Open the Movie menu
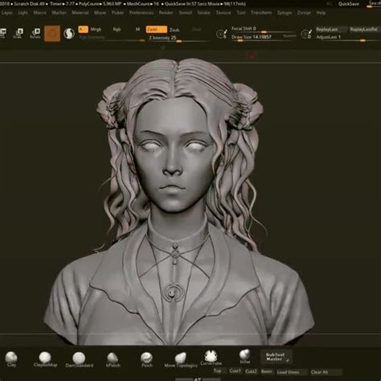Viewport: 381px width, 381px height. [x=100, y=13]
